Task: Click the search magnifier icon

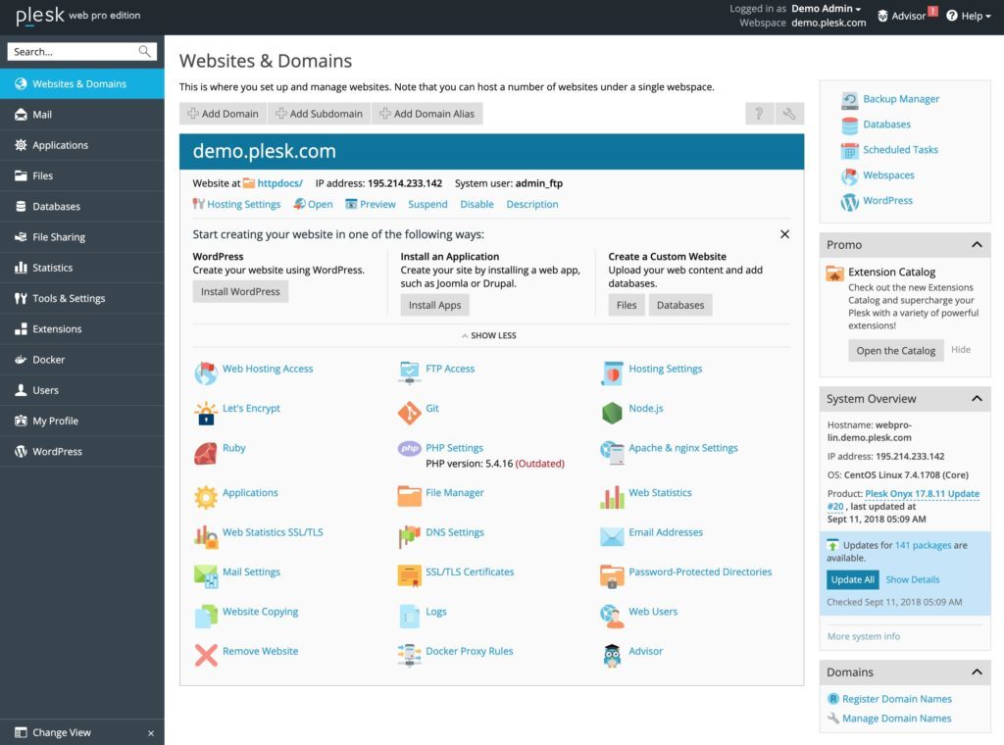Action: coord(145,51)
